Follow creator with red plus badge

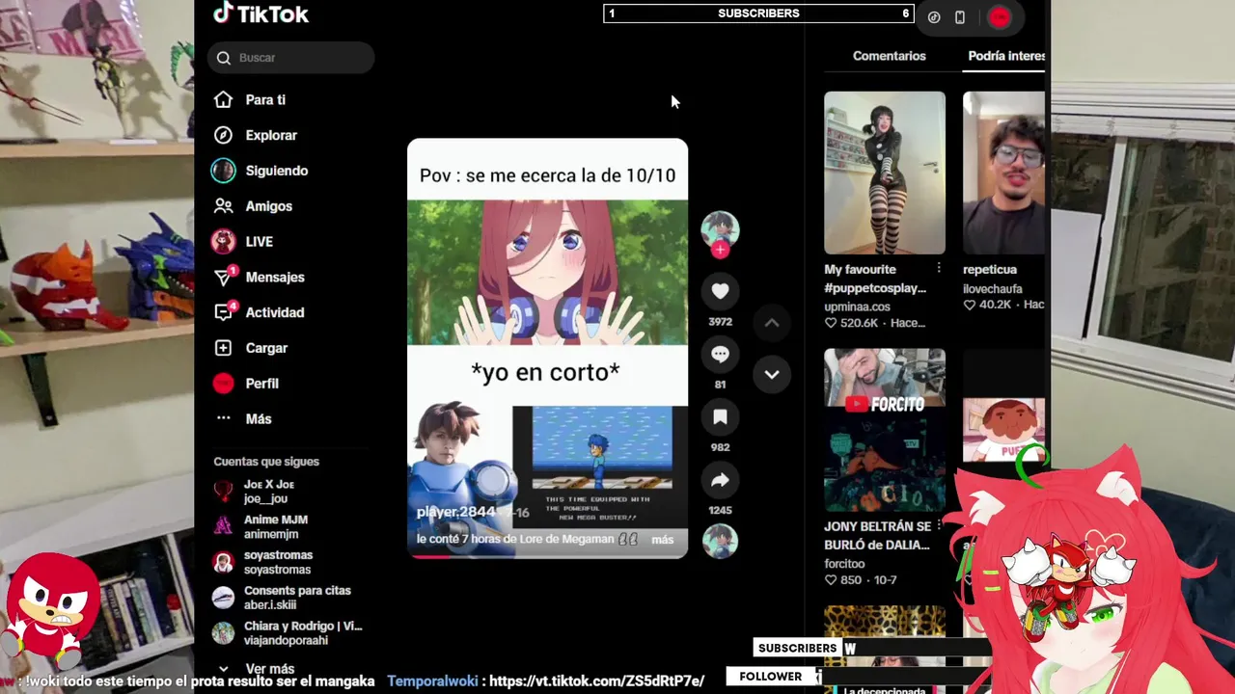pos(720,251)
